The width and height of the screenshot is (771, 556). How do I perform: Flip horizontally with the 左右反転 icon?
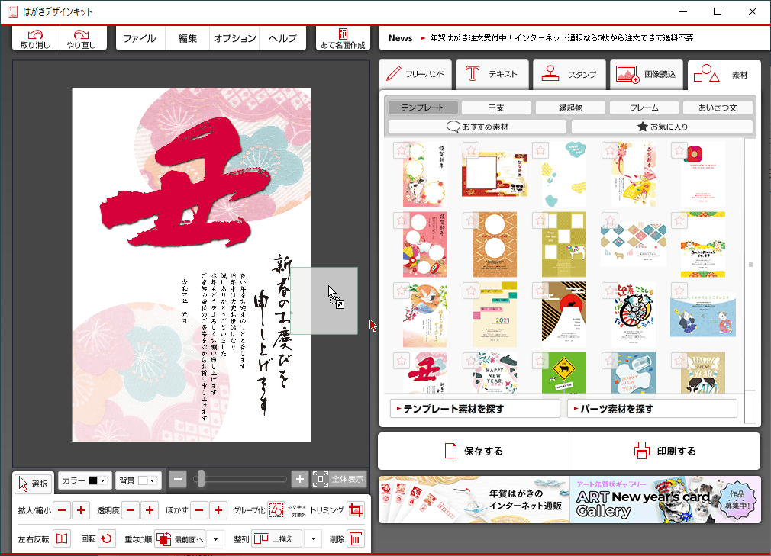coord(62,538)
